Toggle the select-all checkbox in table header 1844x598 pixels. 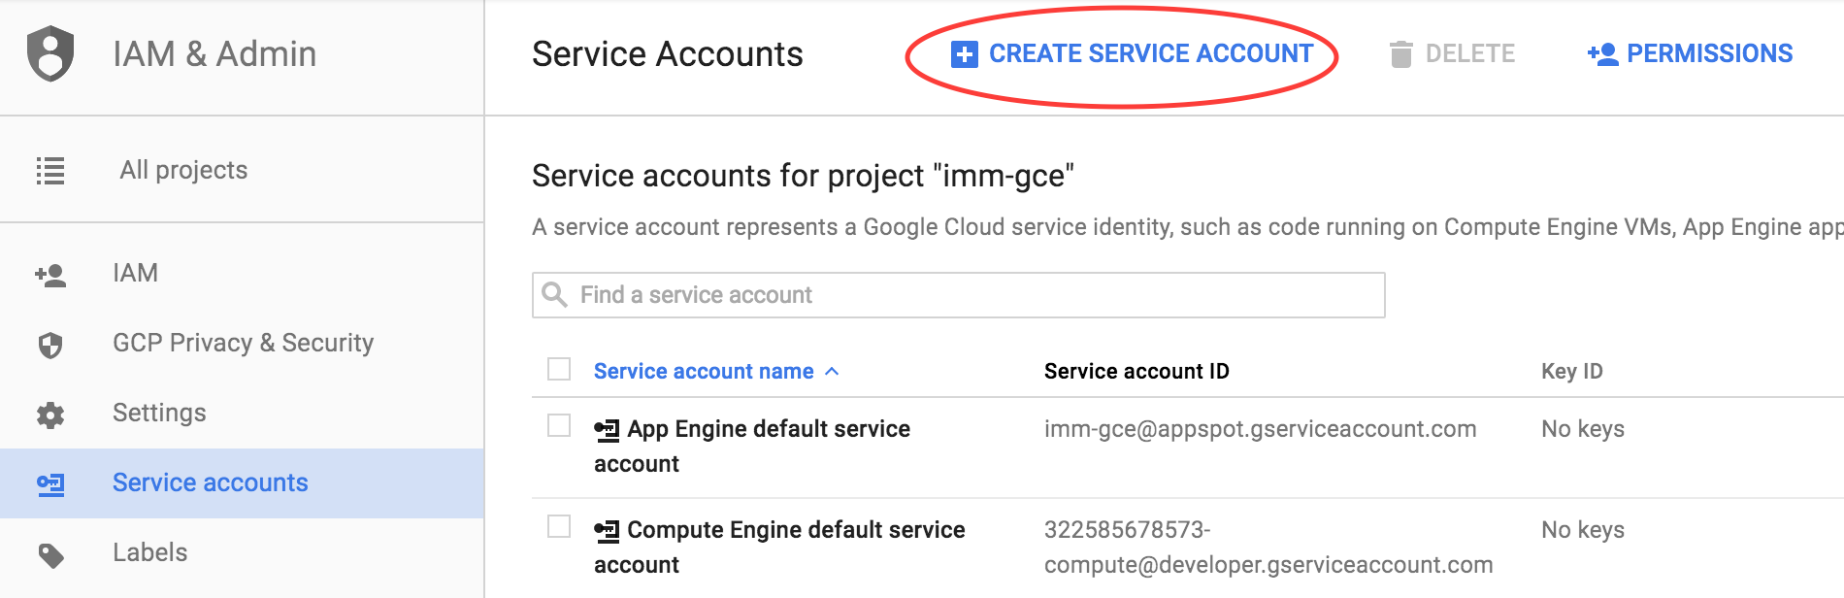coord(559,369)
